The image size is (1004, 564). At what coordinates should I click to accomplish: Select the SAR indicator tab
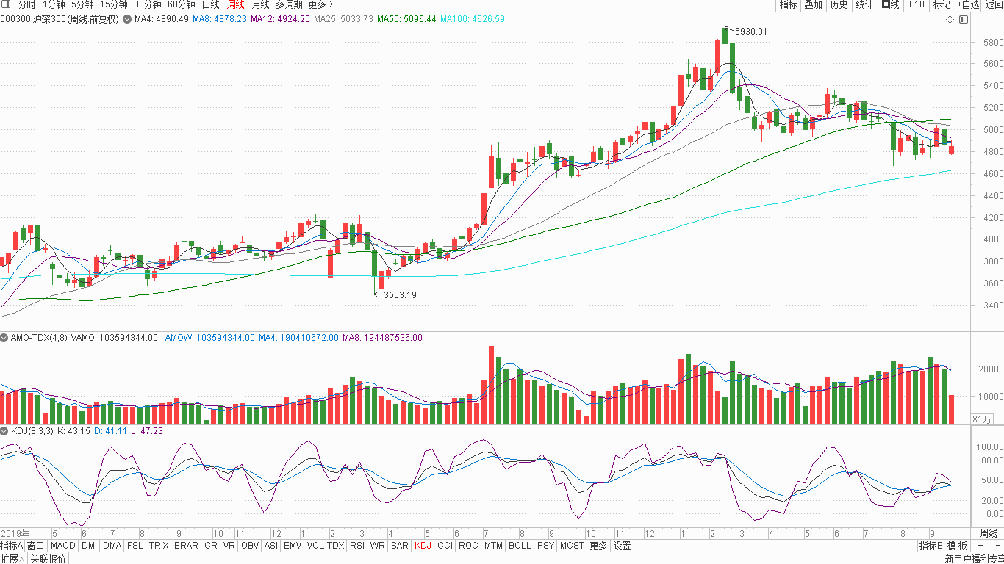[x=400, y=546]
